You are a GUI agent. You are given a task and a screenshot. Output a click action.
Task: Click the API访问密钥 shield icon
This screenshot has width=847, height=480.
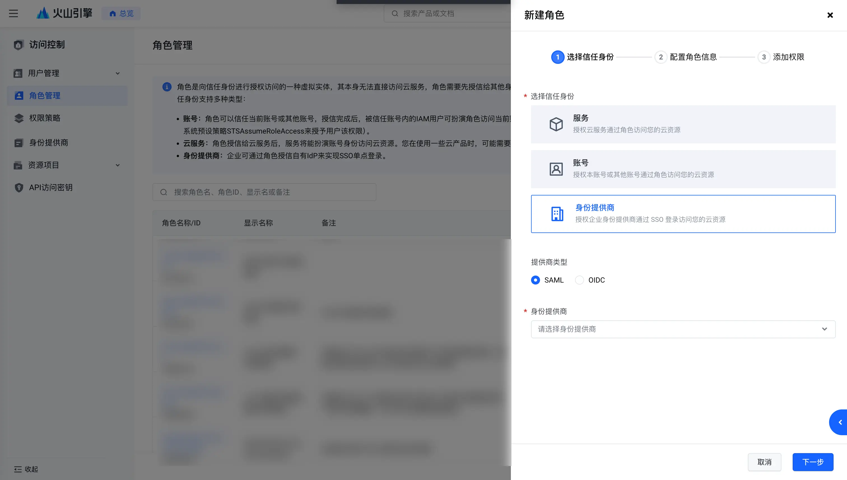click(x=19, y=188)
